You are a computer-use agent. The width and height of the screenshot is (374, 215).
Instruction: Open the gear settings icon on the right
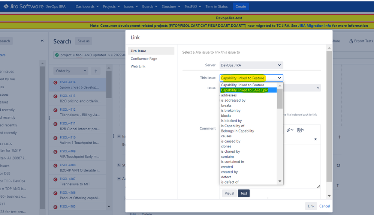click(338, 165)
